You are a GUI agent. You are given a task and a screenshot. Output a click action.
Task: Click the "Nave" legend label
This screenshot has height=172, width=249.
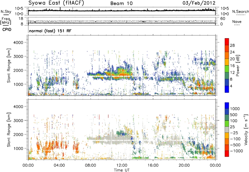point(237,22)
